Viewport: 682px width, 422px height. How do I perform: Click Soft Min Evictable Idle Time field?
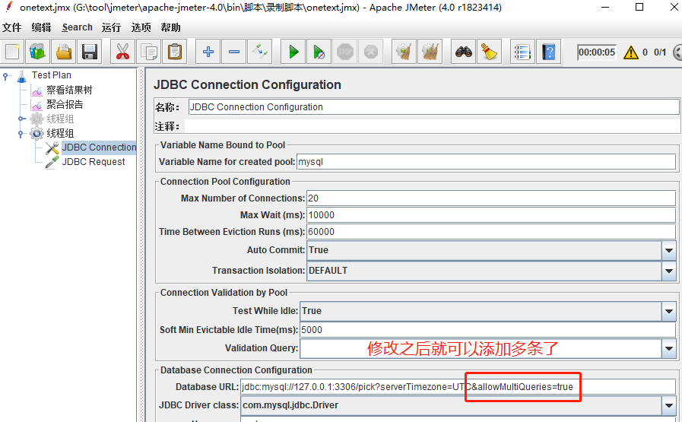pyautogui.click(x=487, y=330)
